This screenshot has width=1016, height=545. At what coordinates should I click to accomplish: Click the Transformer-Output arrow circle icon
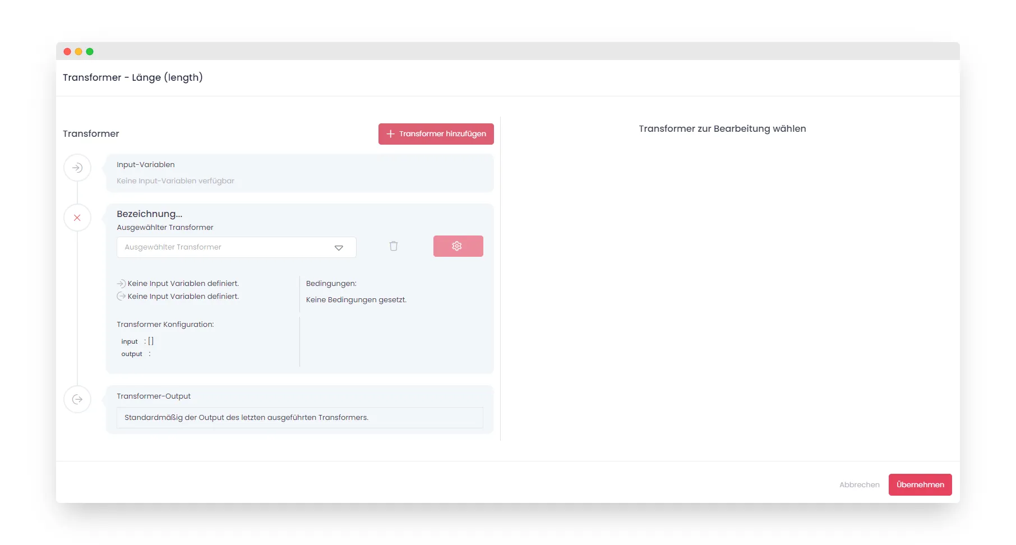click(x=77, y=399)
